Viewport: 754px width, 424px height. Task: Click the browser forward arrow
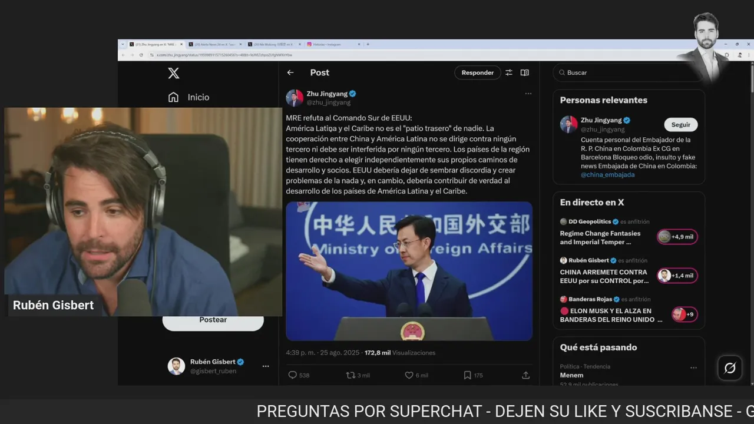coord(132,55)
